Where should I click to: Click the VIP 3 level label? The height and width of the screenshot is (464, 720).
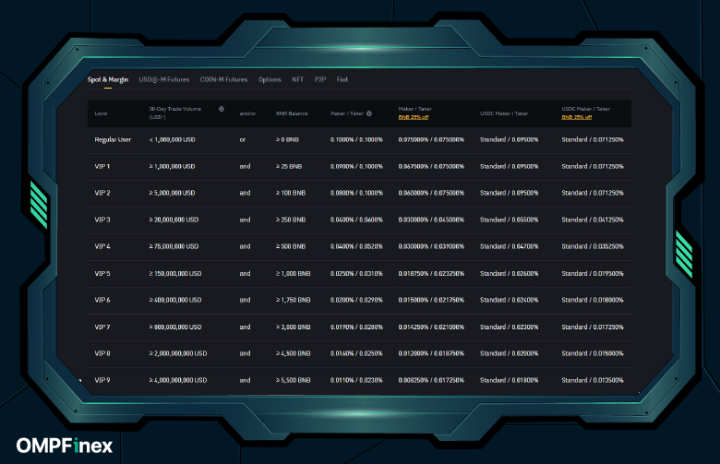point(102,220)
